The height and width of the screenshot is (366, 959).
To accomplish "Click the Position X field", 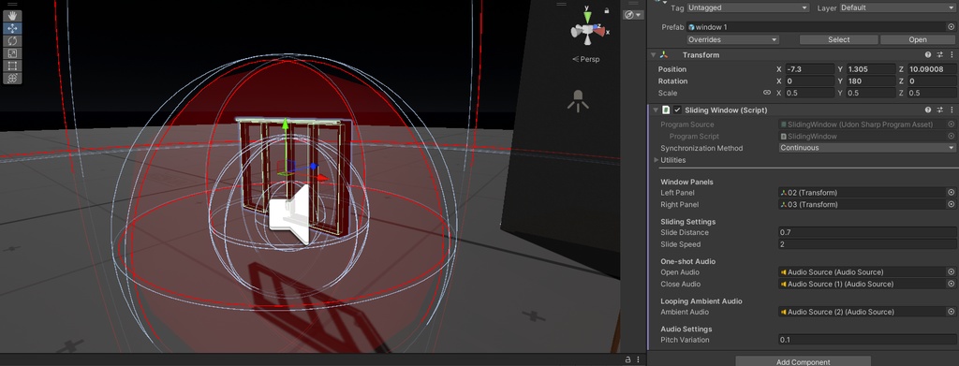I will [x=810, y=69].
